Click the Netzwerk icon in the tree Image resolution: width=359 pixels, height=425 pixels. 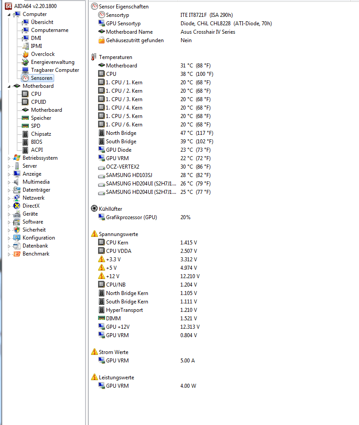point(17,198)
